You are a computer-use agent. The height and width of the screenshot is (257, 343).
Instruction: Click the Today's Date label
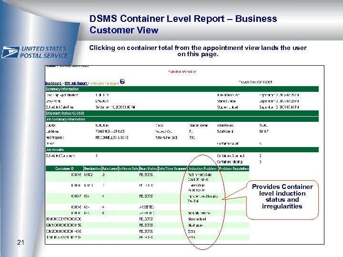(x=255, y=82)
